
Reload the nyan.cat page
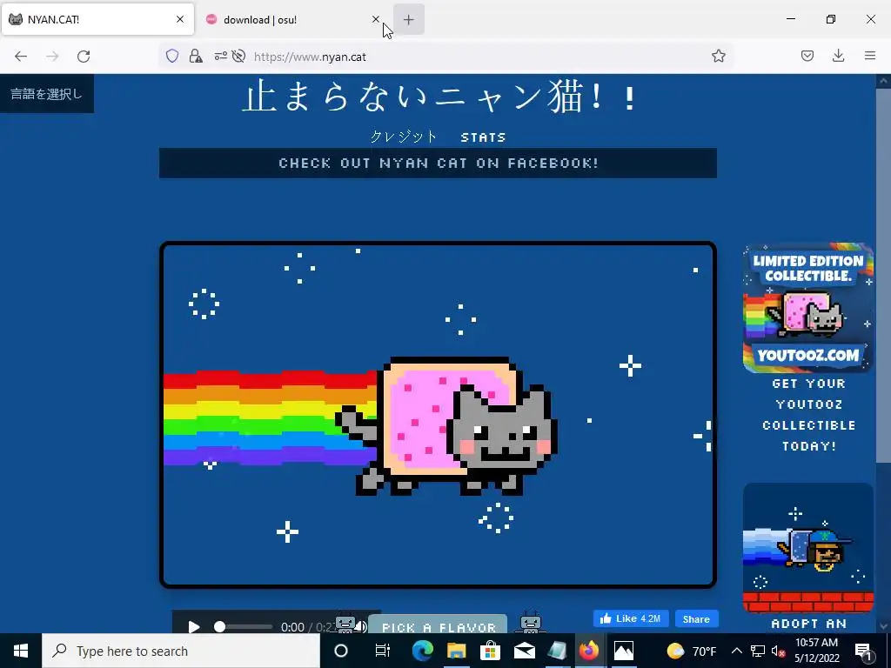tap(84, 57)
